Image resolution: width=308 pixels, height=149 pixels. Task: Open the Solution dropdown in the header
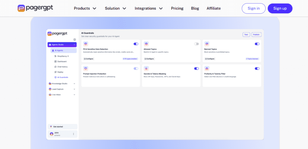[115, 8]
